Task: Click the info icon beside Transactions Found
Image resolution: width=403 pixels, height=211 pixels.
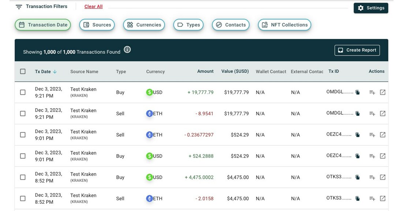Action: click(127, 49)
